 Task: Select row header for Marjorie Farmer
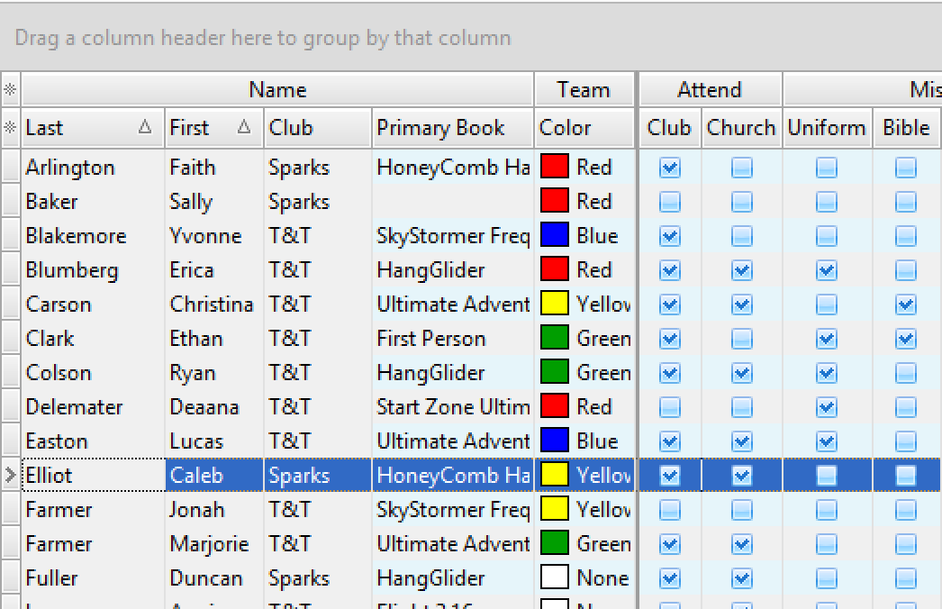pyautogui.click(x=10, y=544)
